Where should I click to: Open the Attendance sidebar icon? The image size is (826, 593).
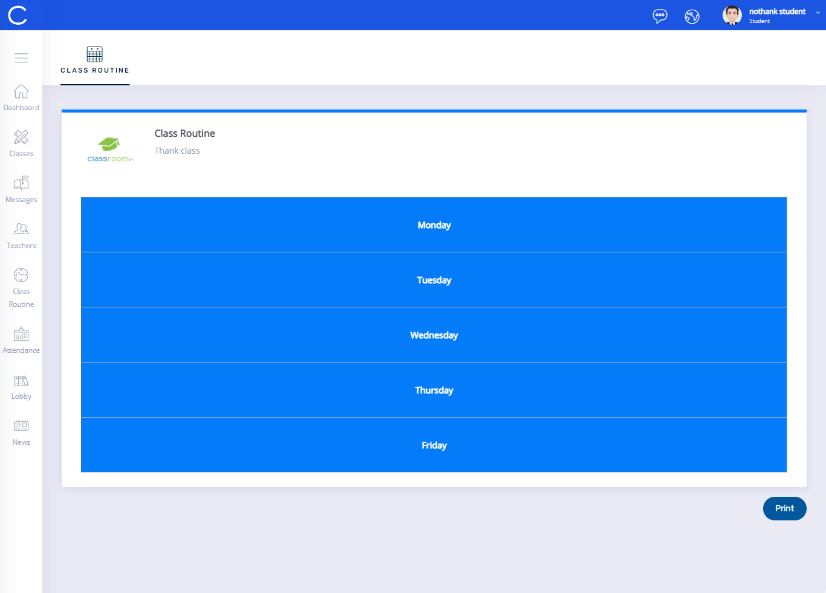pos(21,334)
